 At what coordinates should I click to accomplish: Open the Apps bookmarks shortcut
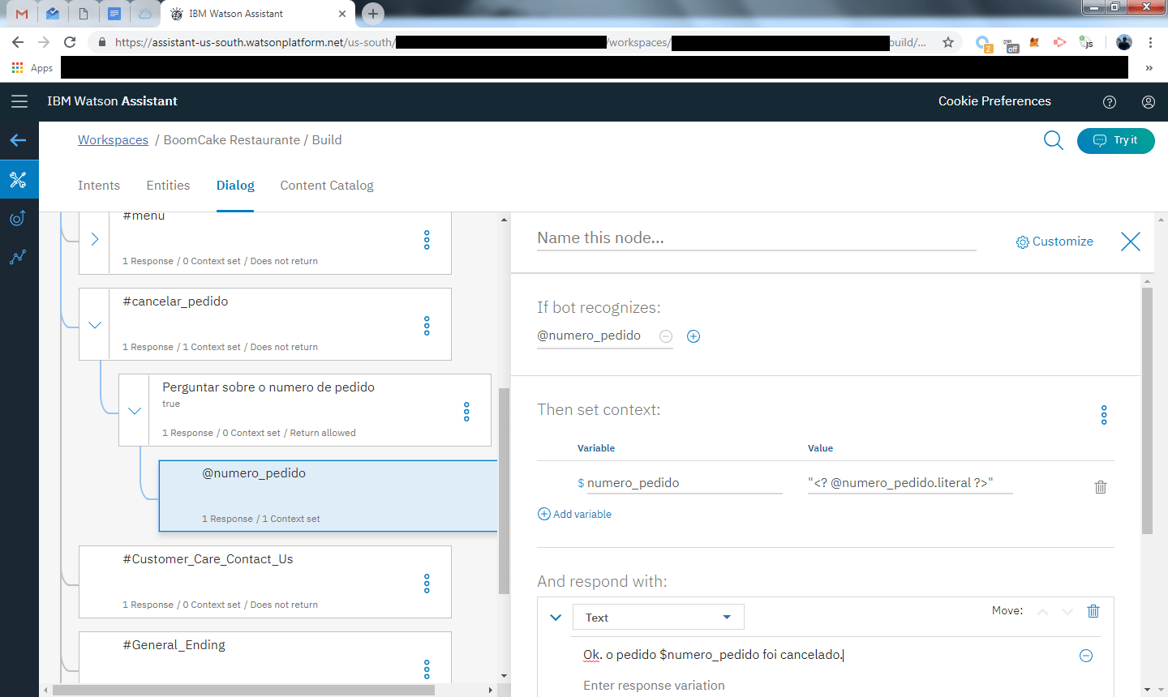pyautogui.click(x=32, y=68)
